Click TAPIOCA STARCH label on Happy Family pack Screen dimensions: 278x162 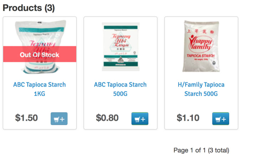click(x=200, y=56)
